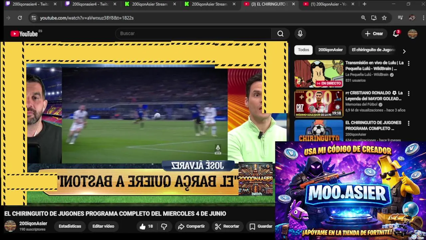Open title CRISTIANO RONALDO La Leyenda del MAYOR GOLEAD
The height and width of the screenshot is (240, 426).
(374, 96)
